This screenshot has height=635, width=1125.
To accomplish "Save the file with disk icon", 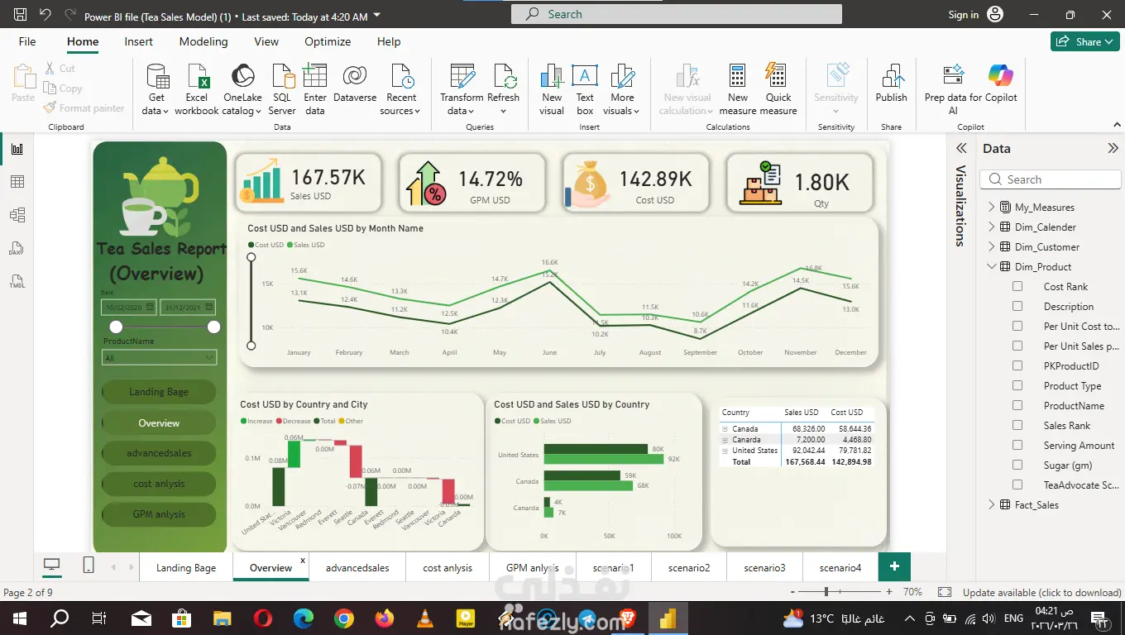I will coord(21,15).
